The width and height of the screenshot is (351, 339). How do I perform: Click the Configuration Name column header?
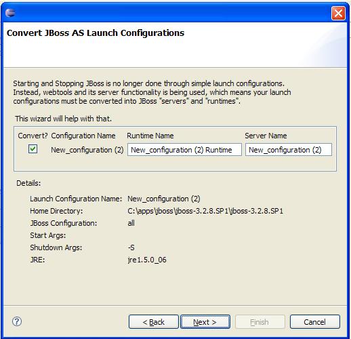[x=83, y=136]
